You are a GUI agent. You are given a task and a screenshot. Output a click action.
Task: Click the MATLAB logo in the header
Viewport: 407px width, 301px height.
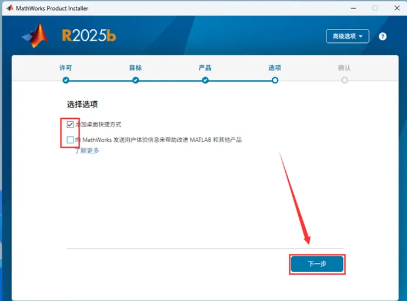[35, 35]
